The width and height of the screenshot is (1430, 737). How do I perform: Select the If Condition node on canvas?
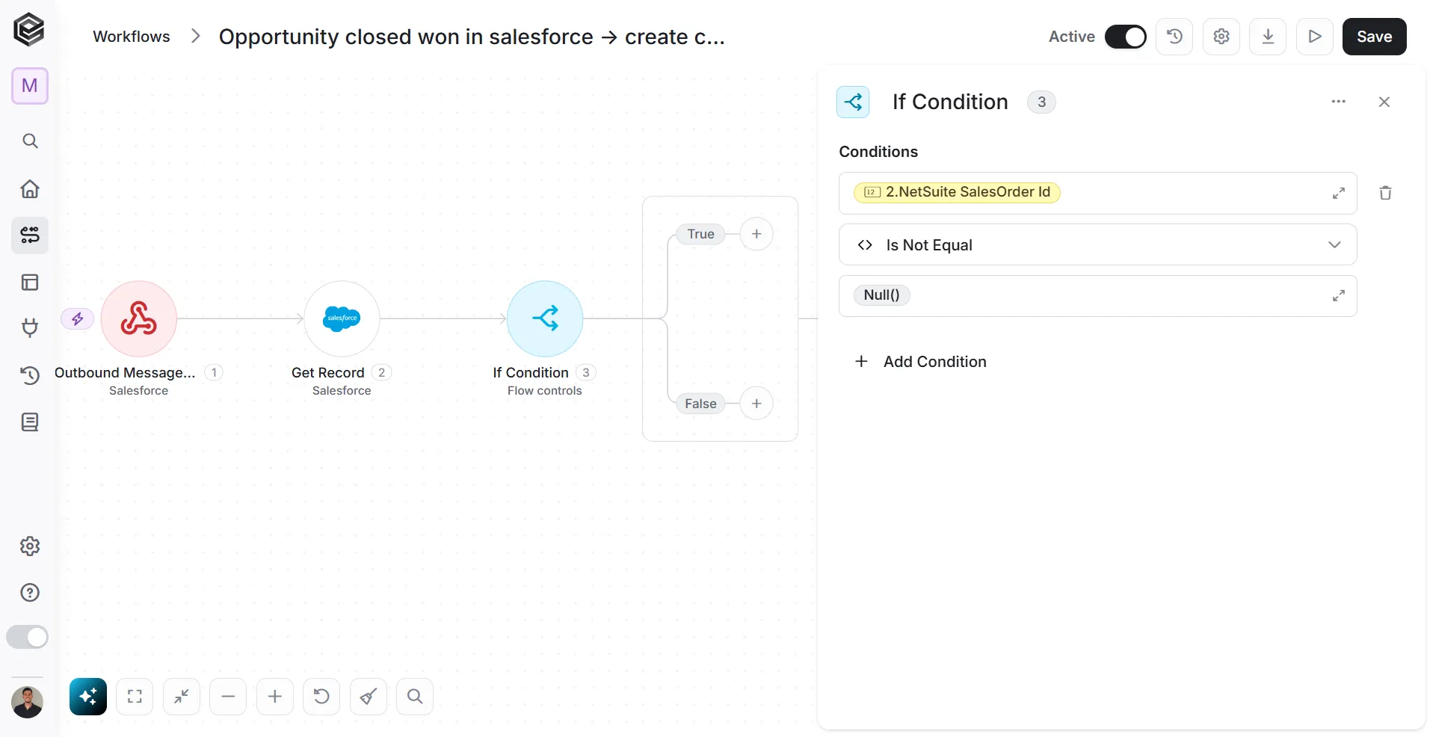point(545,318)
